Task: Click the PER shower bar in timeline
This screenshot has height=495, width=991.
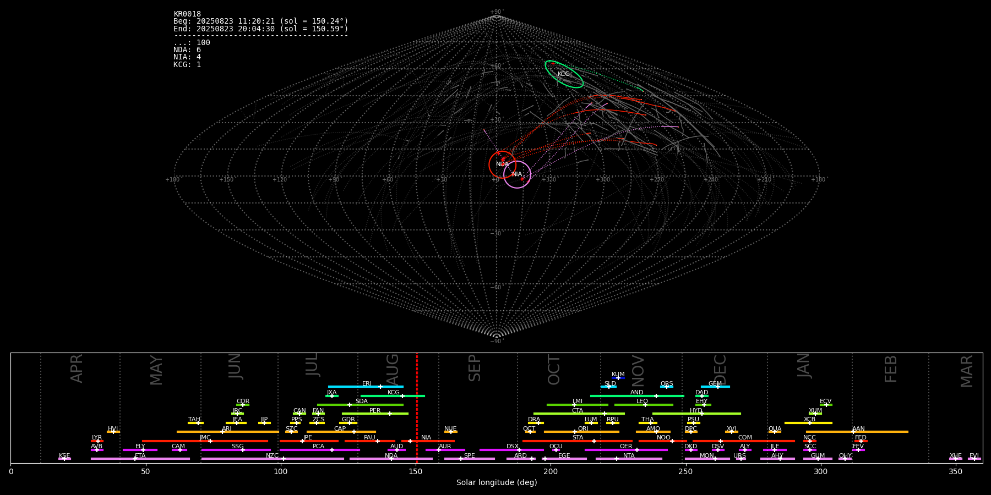Action: pos(375,414)
